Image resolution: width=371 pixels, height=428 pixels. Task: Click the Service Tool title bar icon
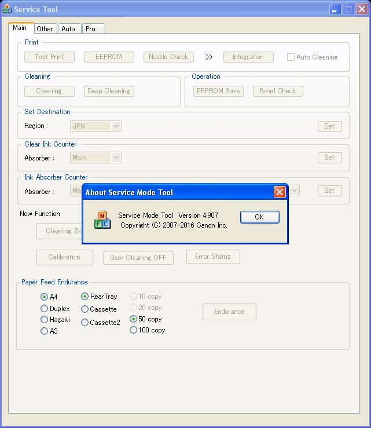(7, 9)
